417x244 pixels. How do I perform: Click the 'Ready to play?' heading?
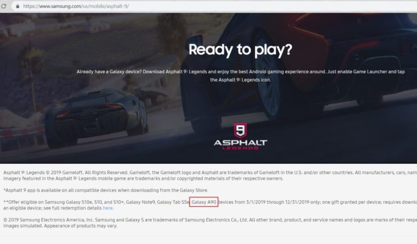[x=240, y=50]
